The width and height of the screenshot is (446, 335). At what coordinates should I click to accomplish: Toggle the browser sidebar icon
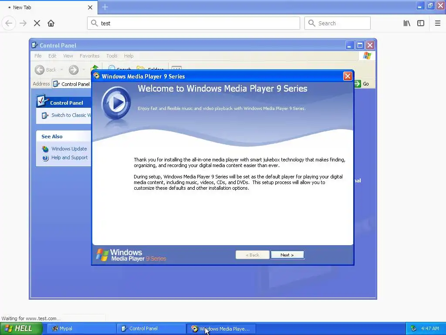[x=421, y=23]
